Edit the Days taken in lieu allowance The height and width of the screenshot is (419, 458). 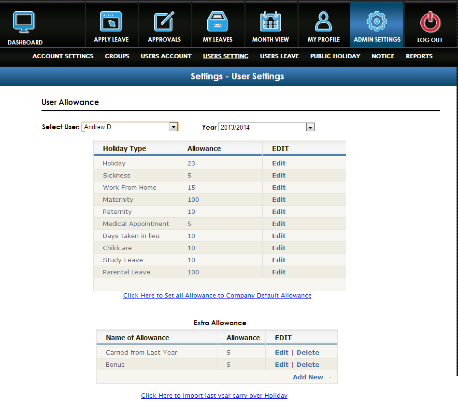click(279, 236)
